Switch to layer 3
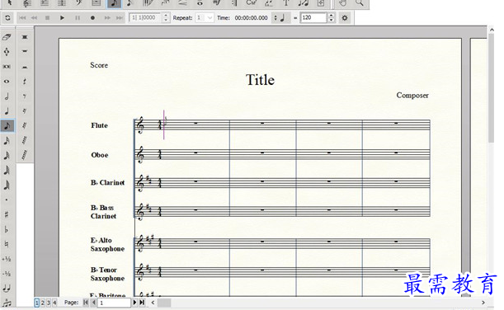504x310 pixels. [49, 303]
